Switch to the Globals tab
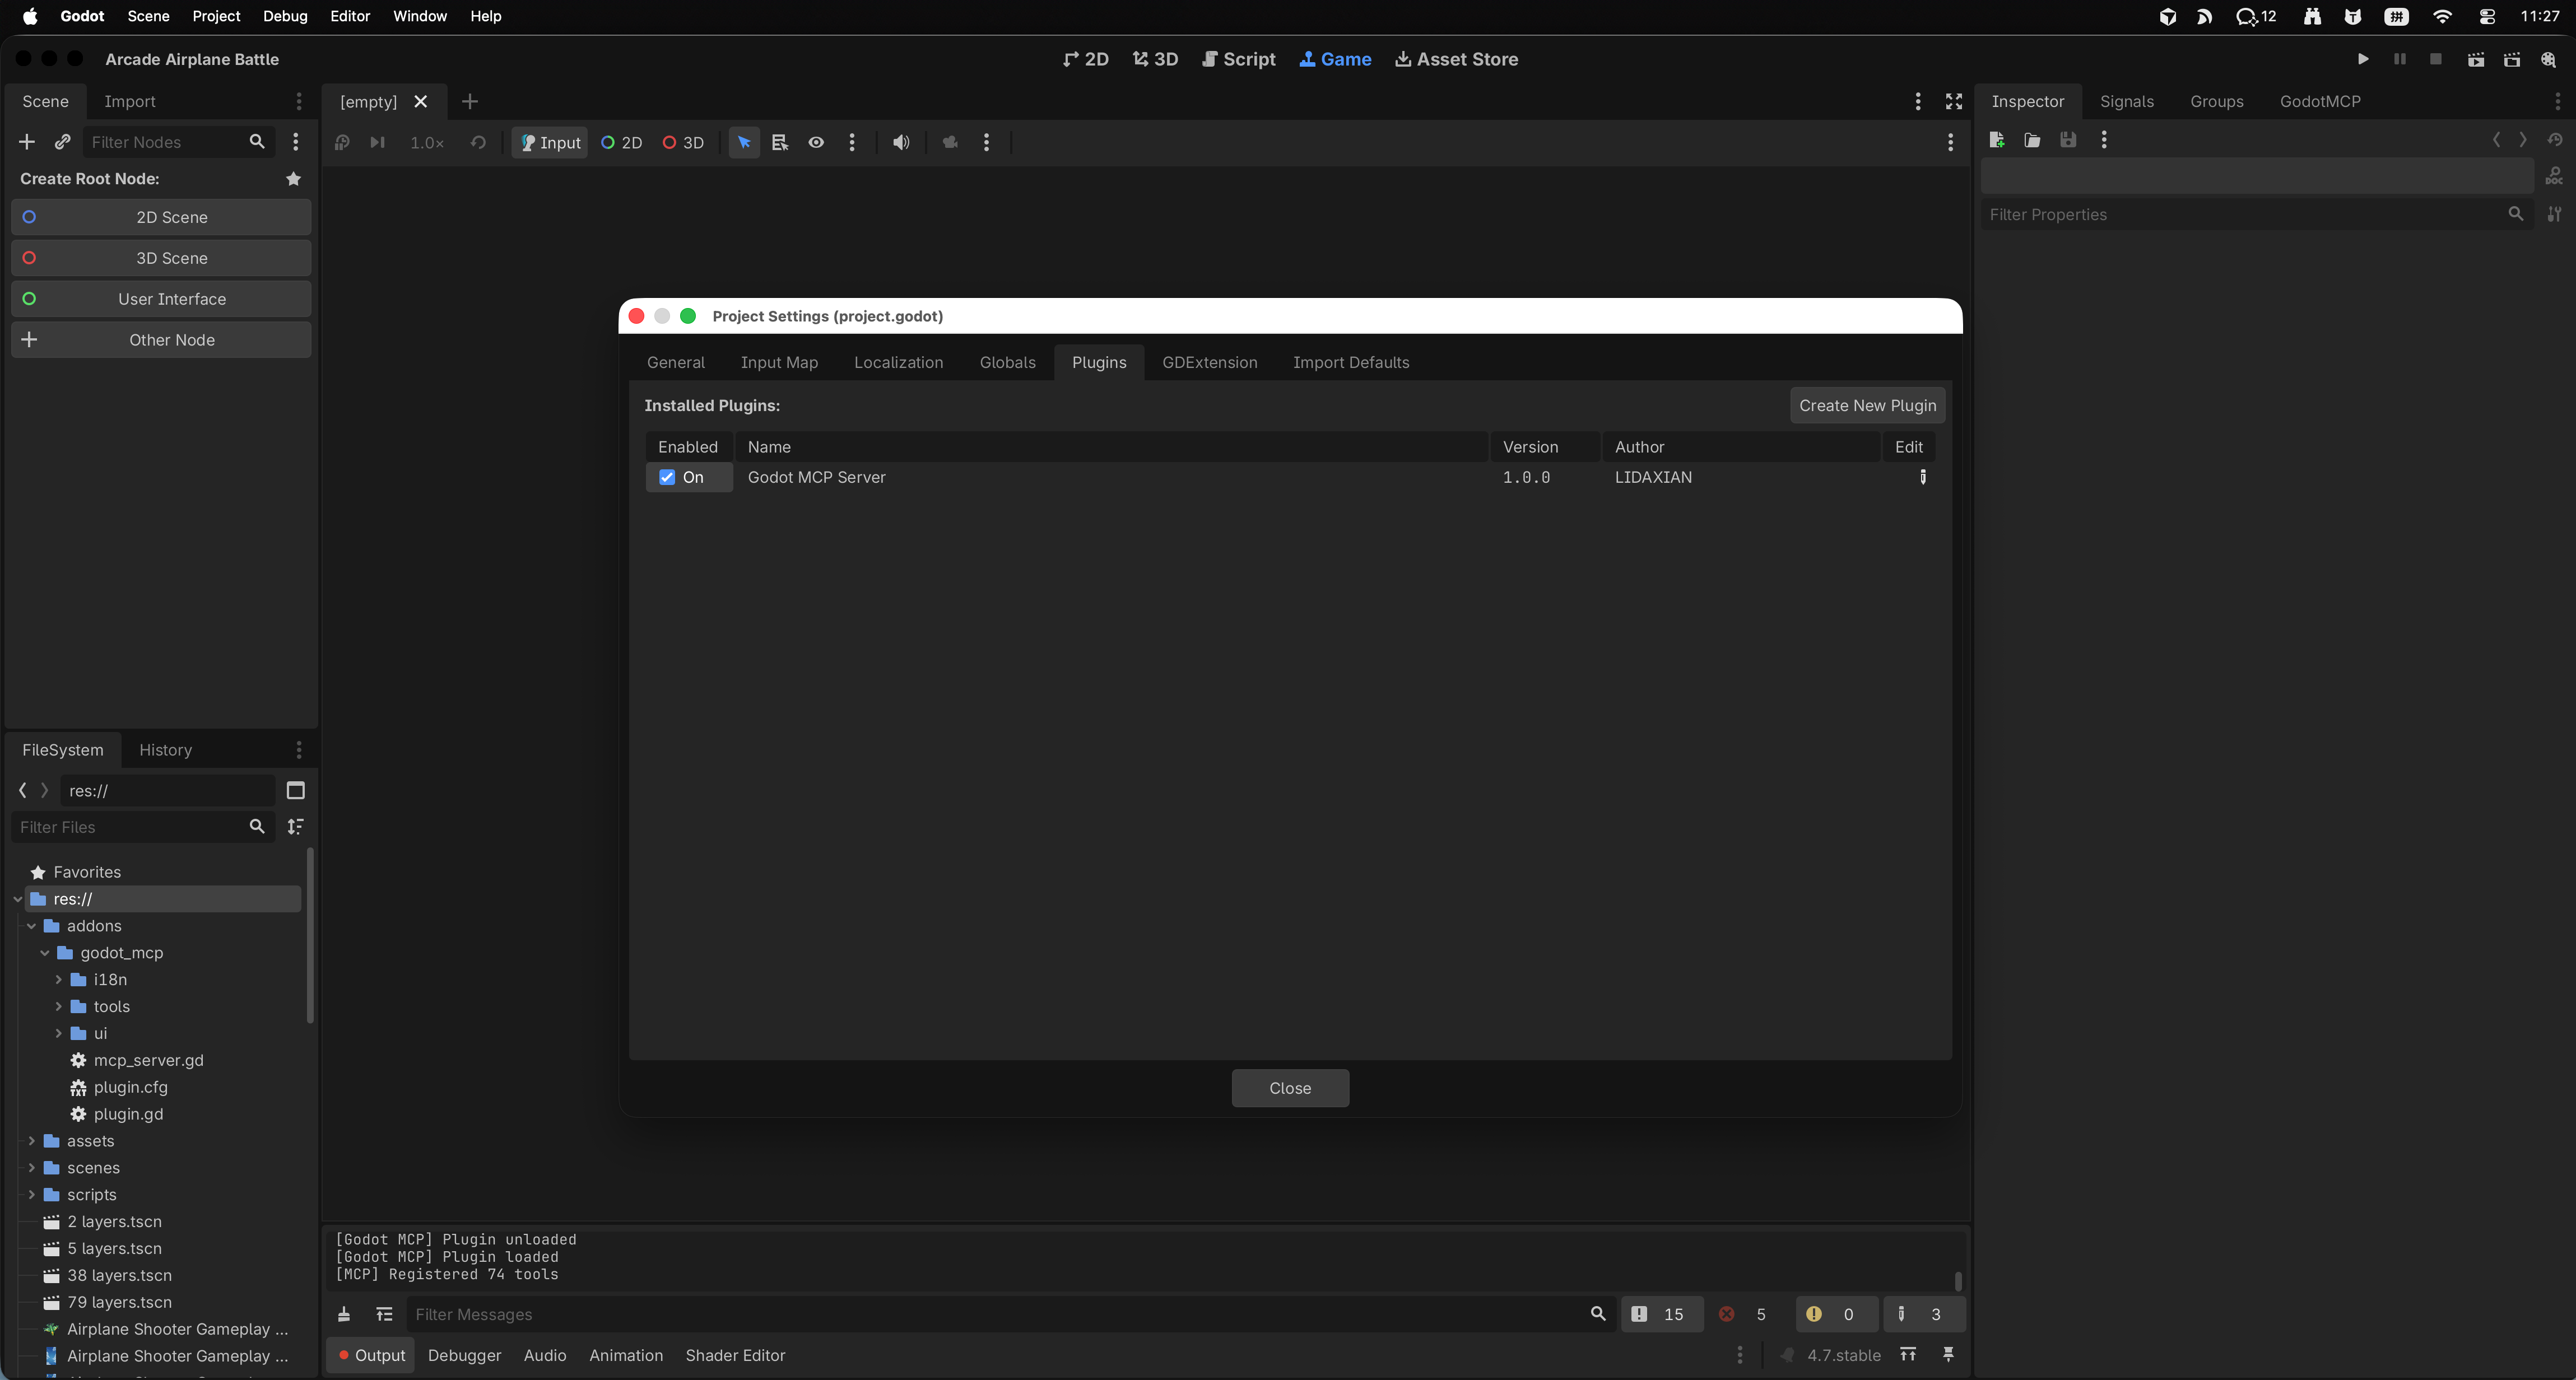2576x1380 pixels. (x=1007, y=362)
